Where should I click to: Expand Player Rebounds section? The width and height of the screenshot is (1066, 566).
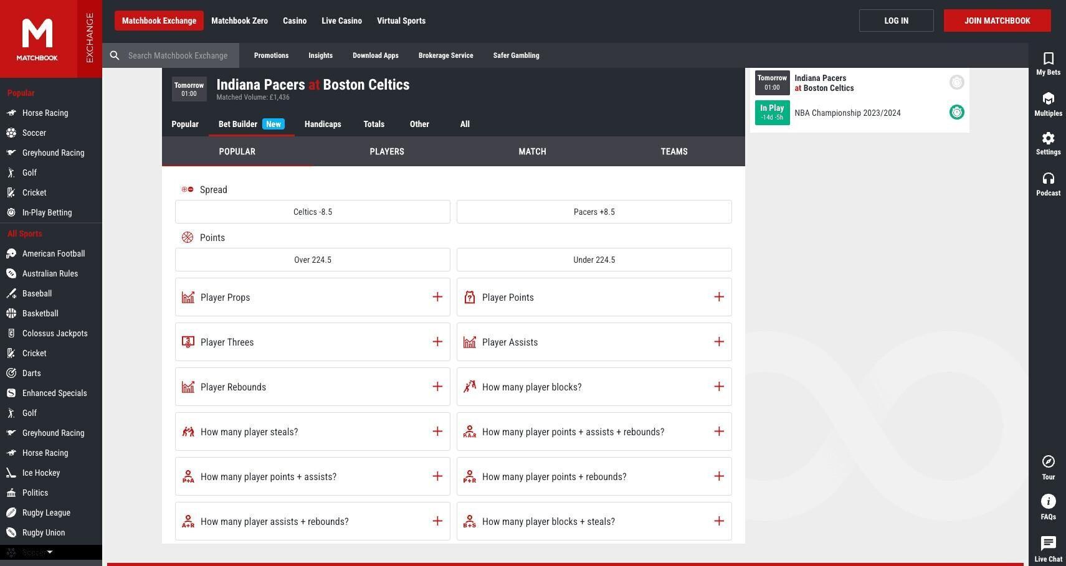[437, 387]
